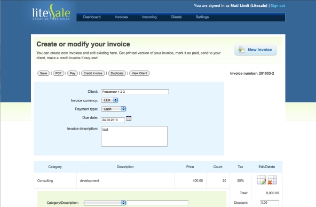Click the Due date field 24.03.2010
Viewport: 316px width, 207px height.
tap(113, 120)
